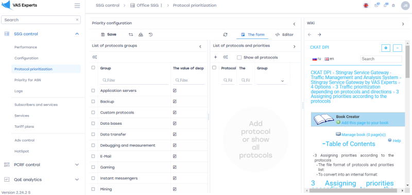Click the hamburger menu icon near logo
Screen dimensions: 412x195
tap(77, 6)
